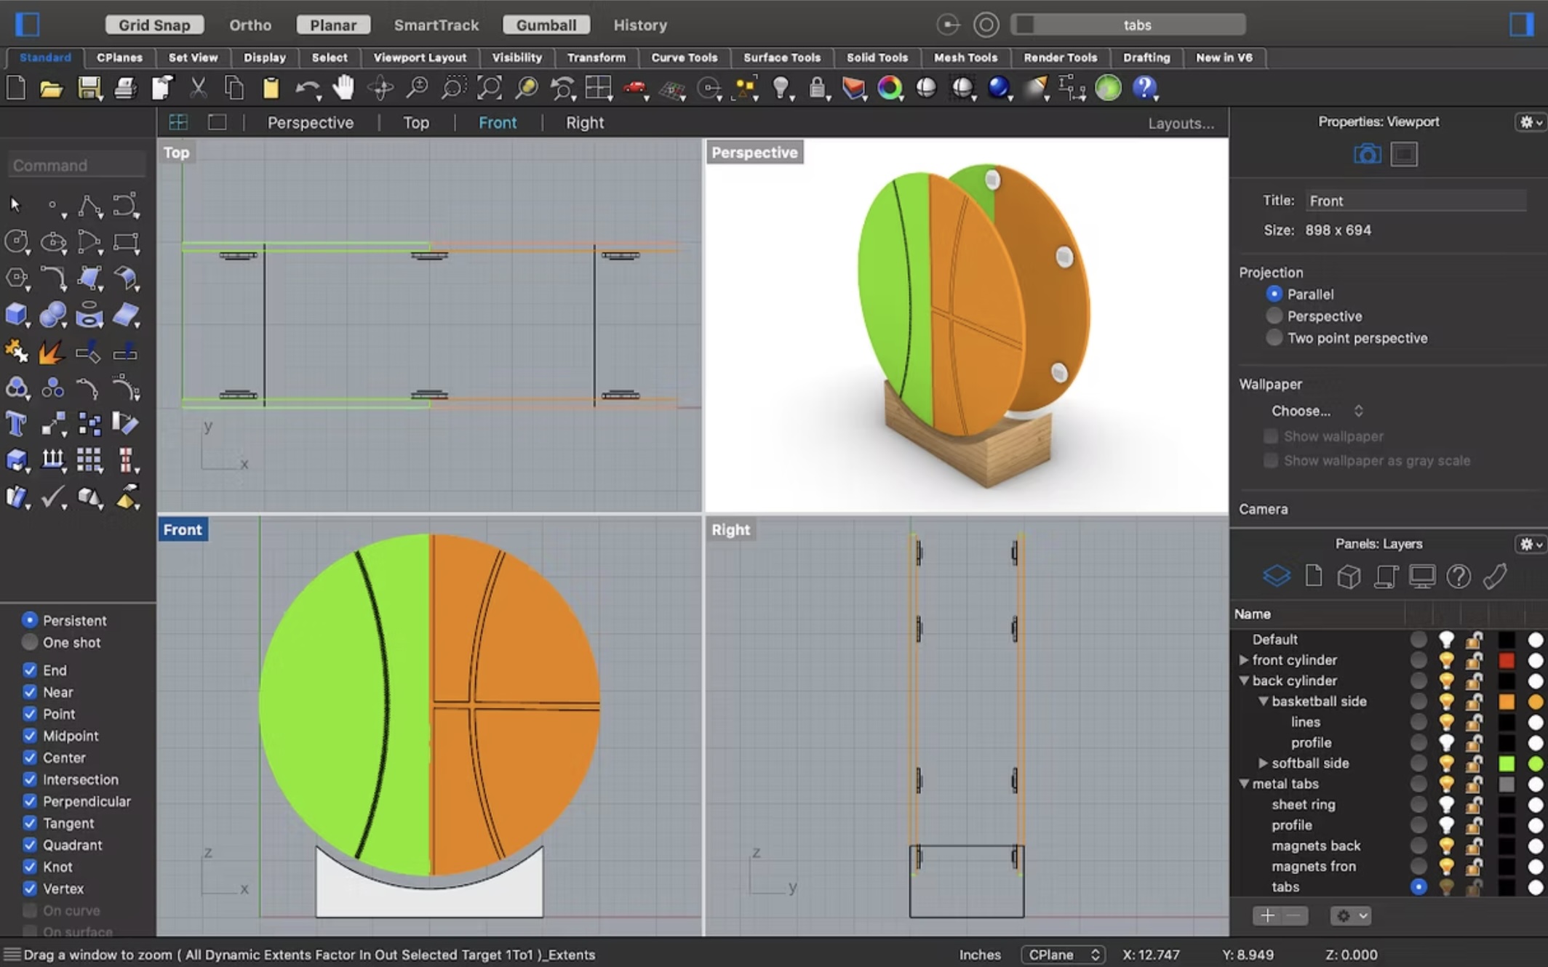
Task: Toggle the Ortho button
Action: point(250,25)
